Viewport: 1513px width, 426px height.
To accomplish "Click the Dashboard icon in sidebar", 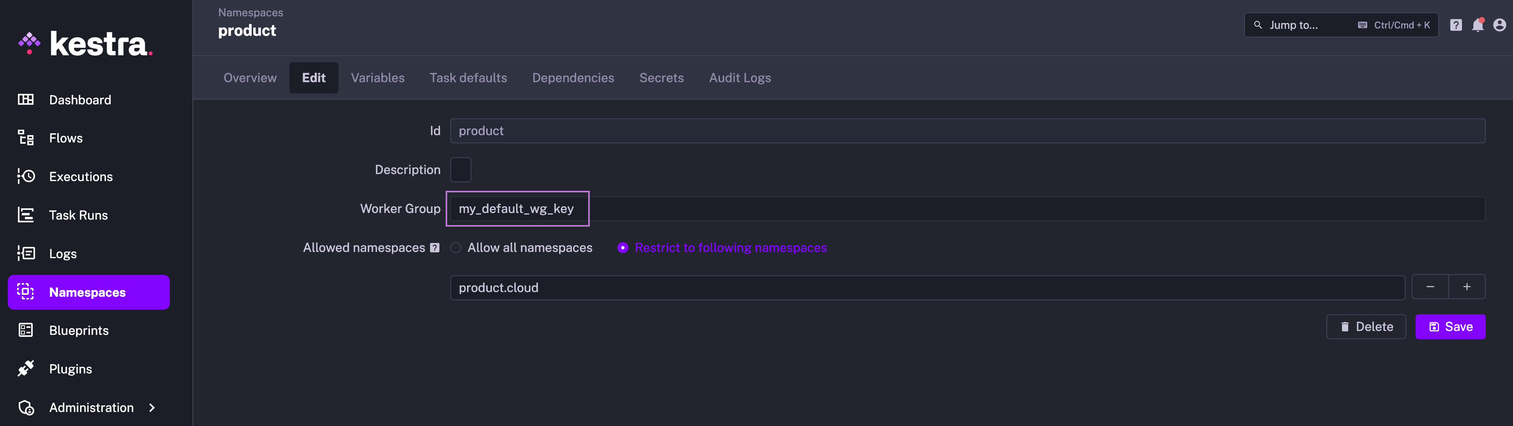I will point(26,100).
